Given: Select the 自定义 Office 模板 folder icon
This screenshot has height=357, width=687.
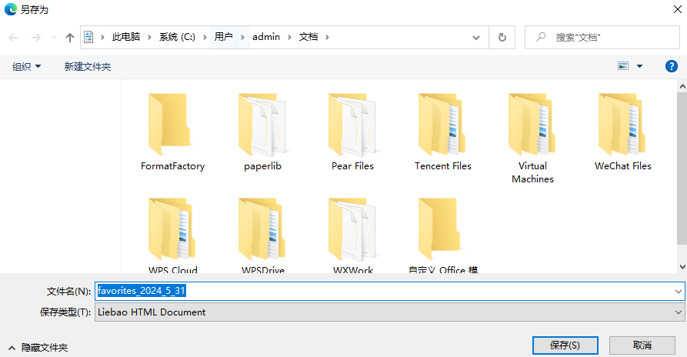Looking at the screenshot, I should 439,229.
